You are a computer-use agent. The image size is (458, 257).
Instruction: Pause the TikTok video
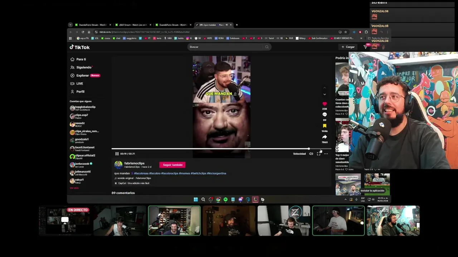click(117, 154)
